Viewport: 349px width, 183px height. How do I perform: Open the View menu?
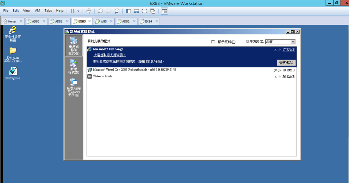27,11
